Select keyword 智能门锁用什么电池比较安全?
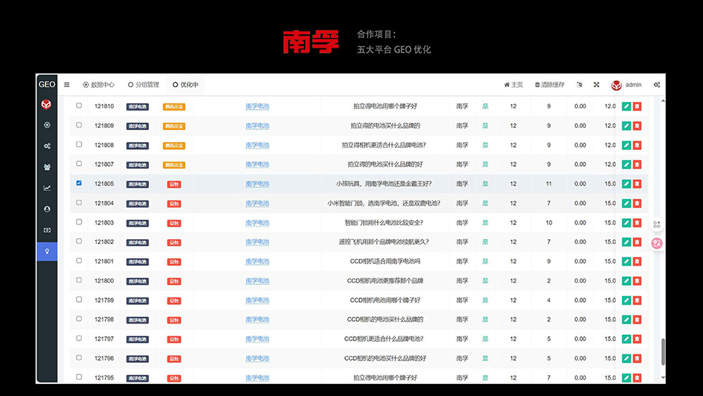The height and width of the screenshot is (396, 703). [385, 223]
